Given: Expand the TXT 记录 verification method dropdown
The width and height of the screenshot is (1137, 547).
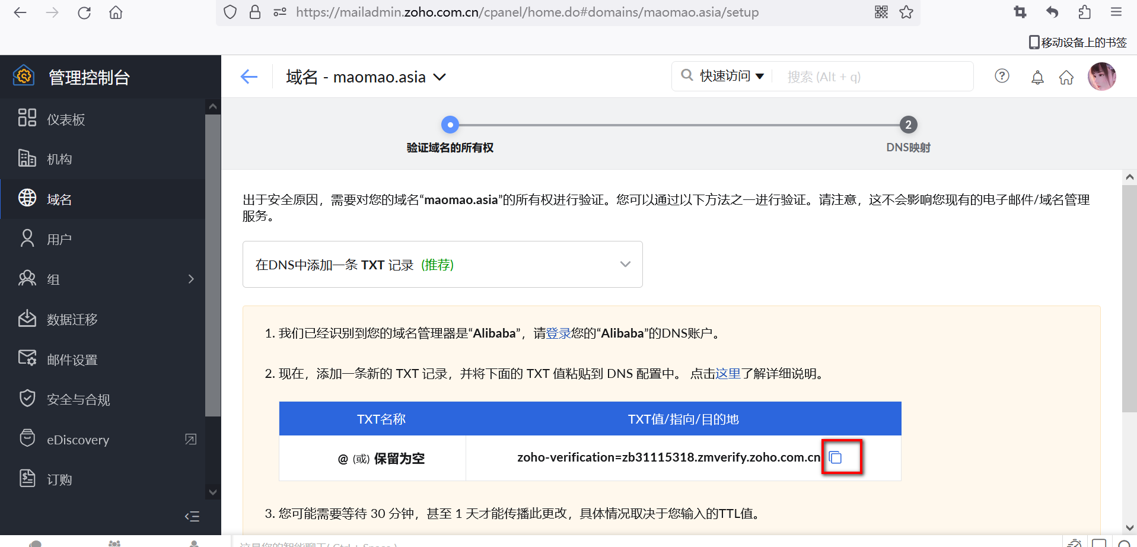Looking at the screenshot, I should pyautogui.click(x=442, y=264).
